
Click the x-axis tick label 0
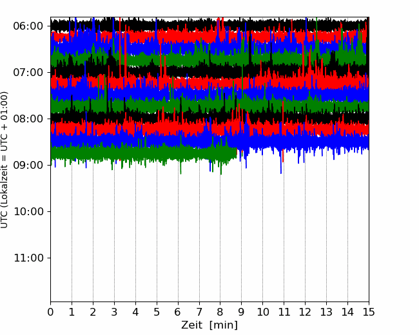50,312
